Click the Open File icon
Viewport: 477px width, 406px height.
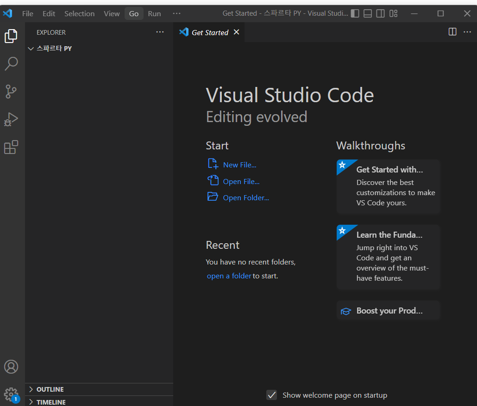coord(213,180)
